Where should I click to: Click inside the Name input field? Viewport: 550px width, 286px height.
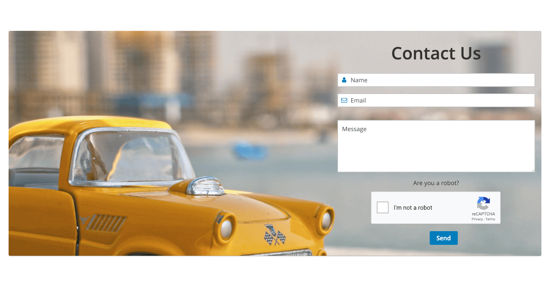(x=430, y=80)
